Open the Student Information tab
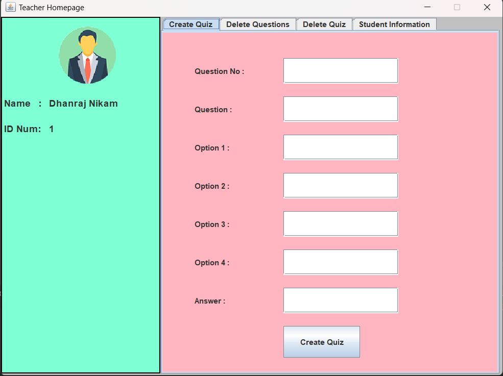 394,24
